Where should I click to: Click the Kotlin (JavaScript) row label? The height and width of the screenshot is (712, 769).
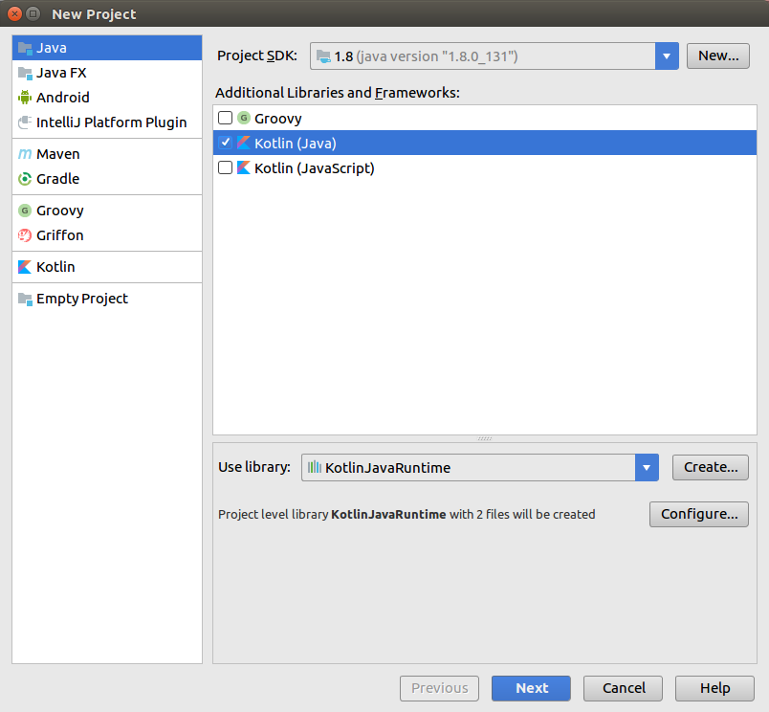[x=315, y=168]
